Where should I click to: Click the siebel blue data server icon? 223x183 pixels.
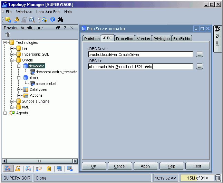26,78
